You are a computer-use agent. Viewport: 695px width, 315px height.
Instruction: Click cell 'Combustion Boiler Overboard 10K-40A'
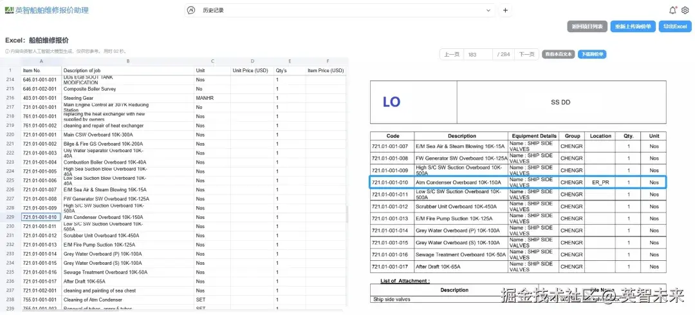pos(127,162)
